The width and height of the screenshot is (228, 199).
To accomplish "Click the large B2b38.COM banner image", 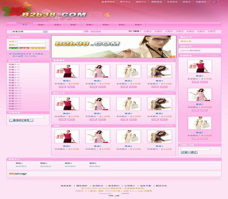I will click(x=114, y=47).
